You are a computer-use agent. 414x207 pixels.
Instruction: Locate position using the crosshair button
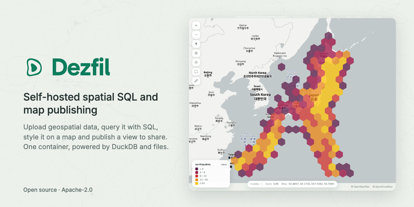[196, 62]
